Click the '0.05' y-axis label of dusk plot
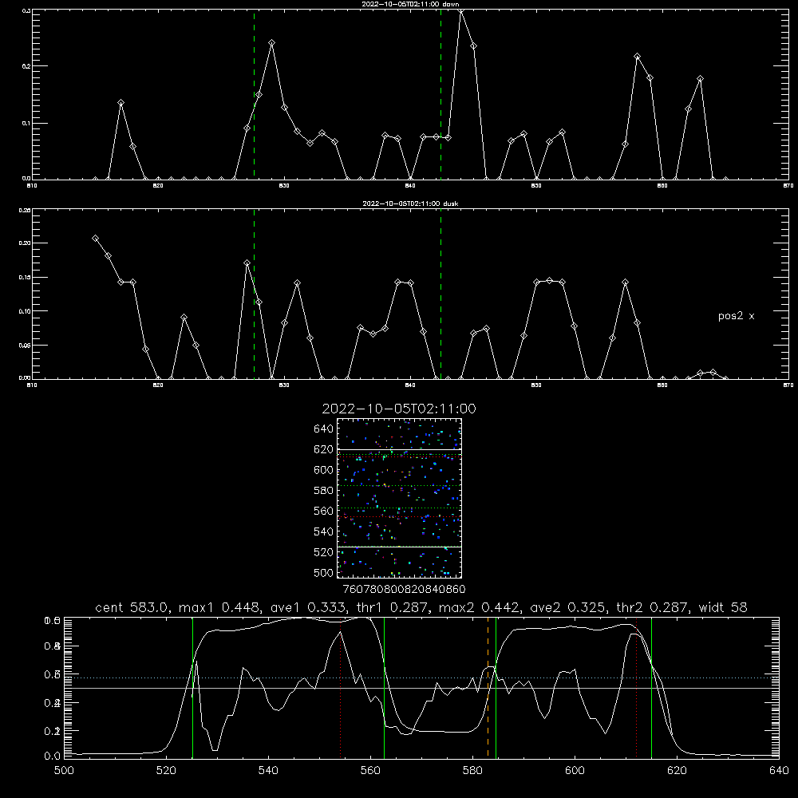The image size is (798, 798). 25,345
